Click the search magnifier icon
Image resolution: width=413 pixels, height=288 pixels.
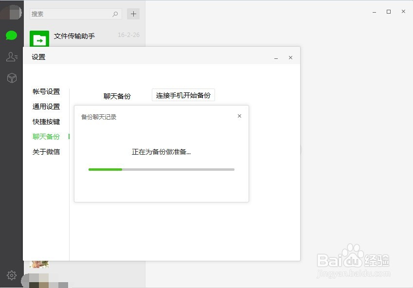click(x=115, y=14)
